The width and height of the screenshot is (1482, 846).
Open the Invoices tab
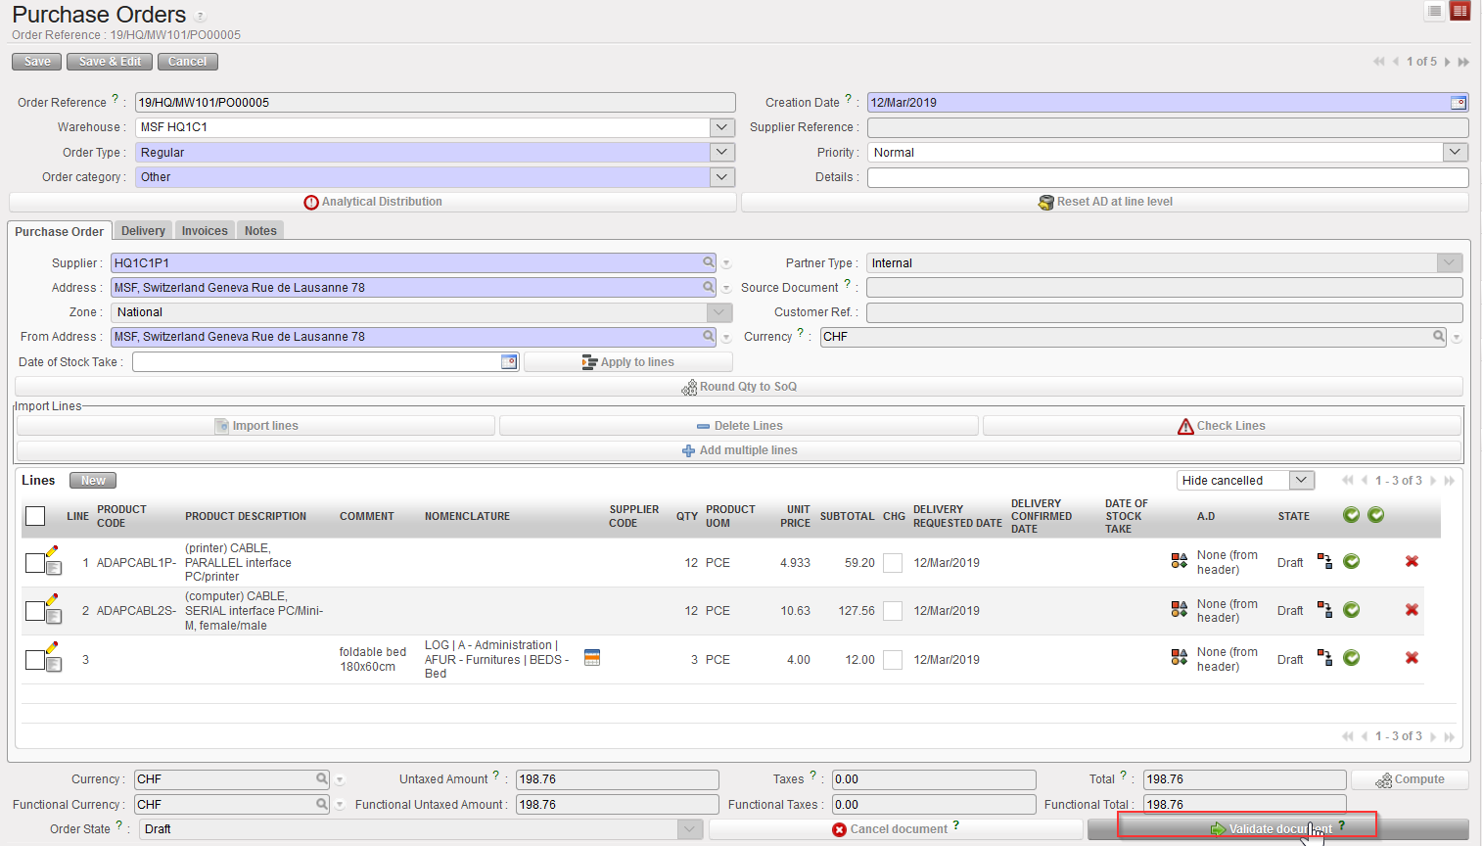click(x=205, y=231)
